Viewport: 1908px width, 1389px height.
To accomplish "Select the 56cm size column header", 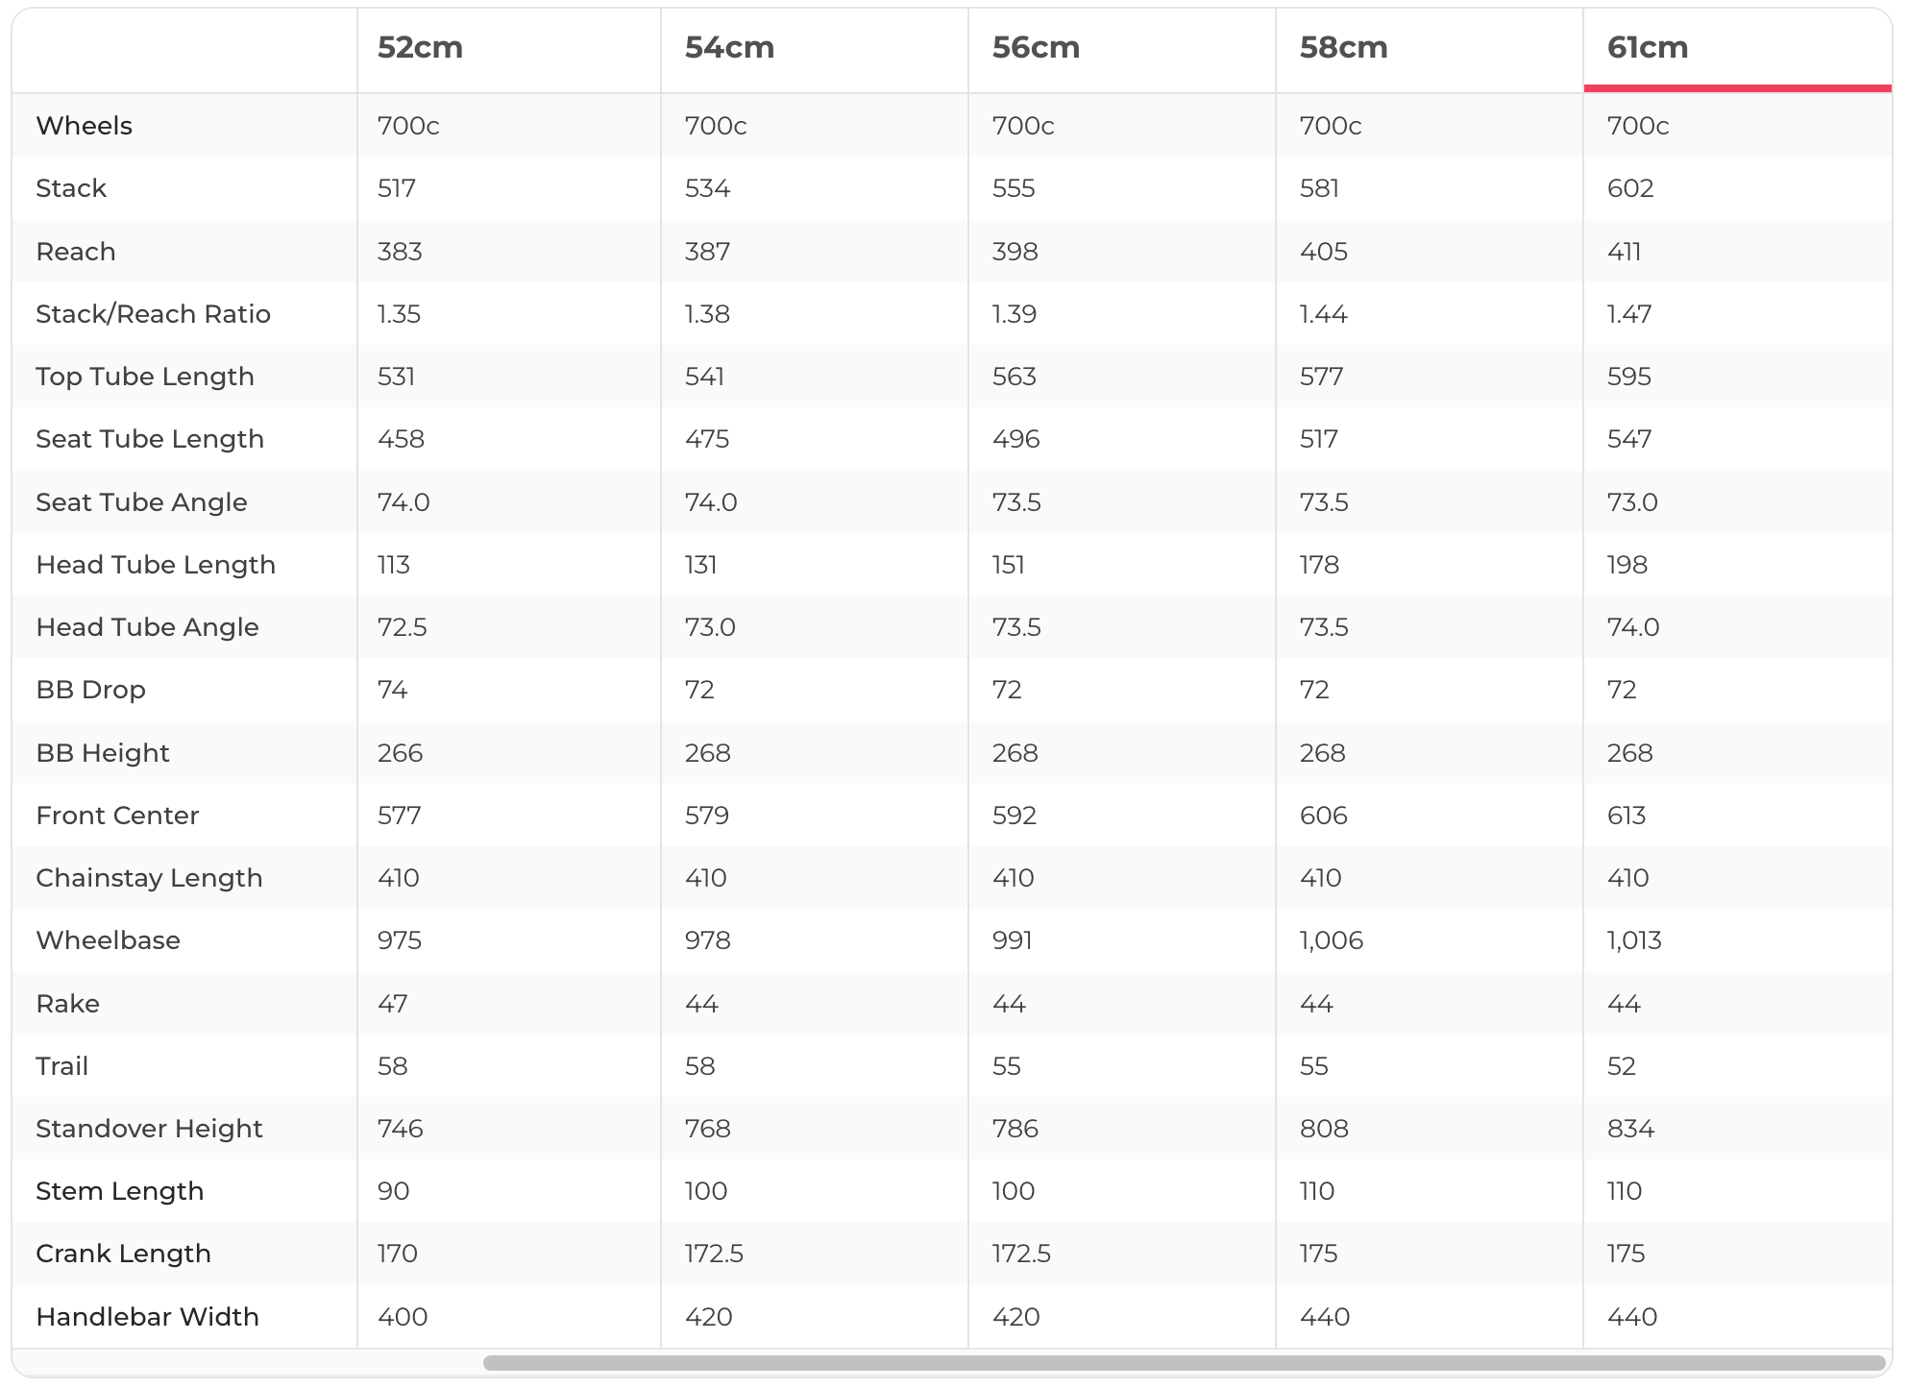I will click(1036, 48).
